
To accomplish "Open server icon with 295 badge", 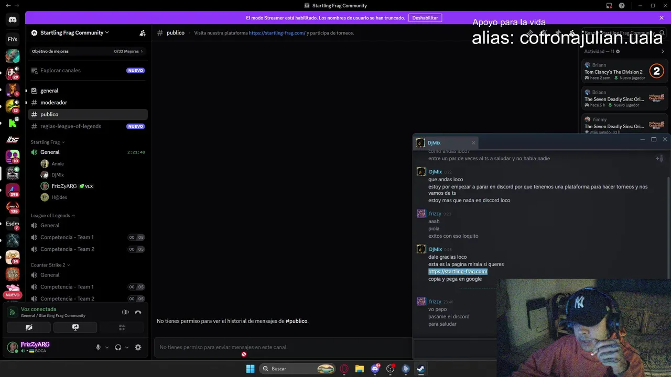I will pyautogui.click(x=13, y=190).
